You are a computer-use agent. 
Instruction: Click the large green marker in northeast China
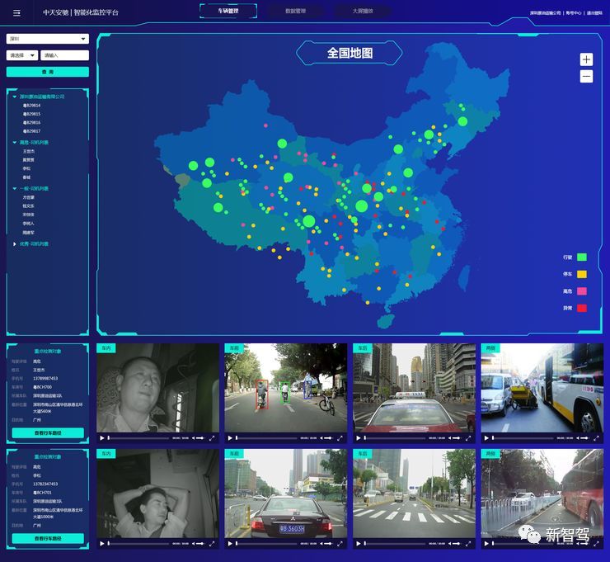462,121
